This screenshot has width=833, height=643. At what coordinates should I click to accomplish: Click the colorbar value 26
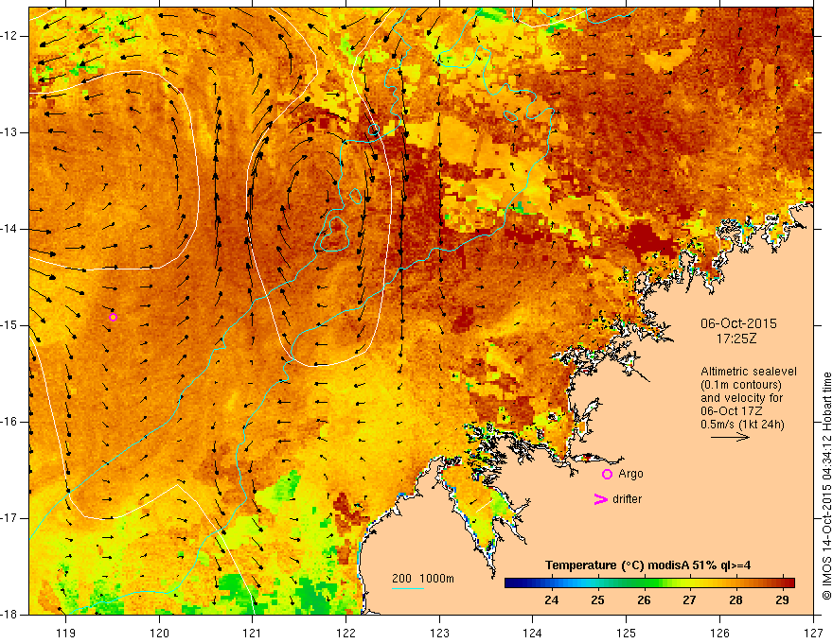tap(644, 600)
